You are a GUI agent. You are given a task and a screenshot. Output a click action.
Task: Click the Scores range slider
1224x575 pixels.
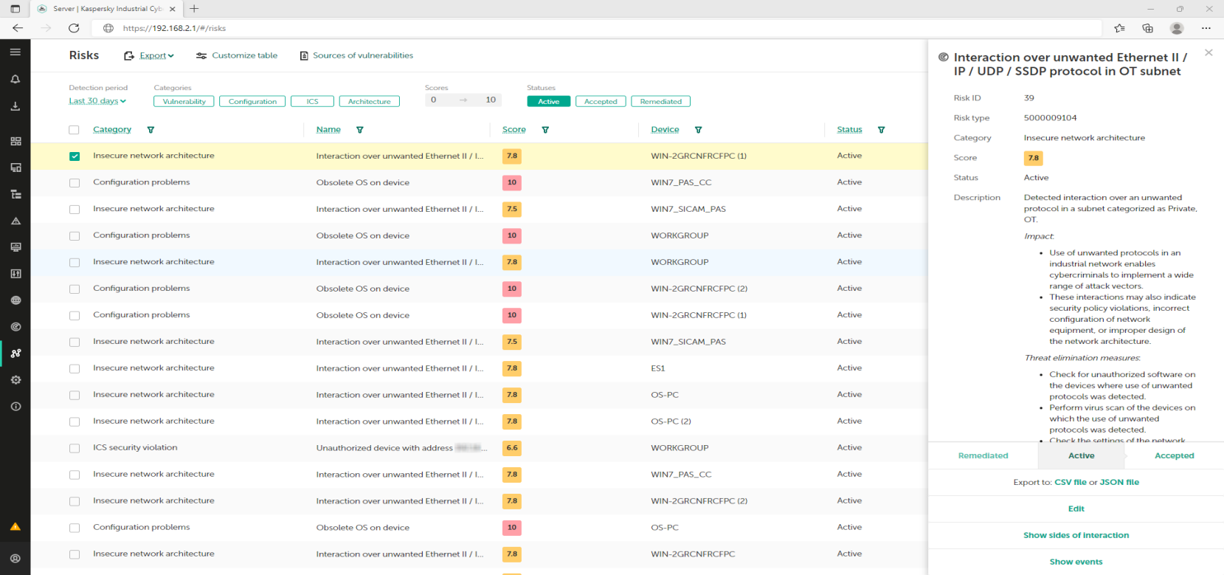click(463, 100)
